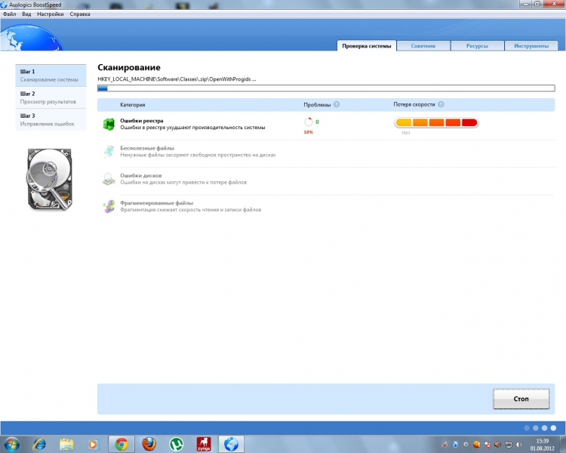The image size is (566, 453).
Task: Select Шаг 2 Просмотр результатов step
Action: (48, 97)
